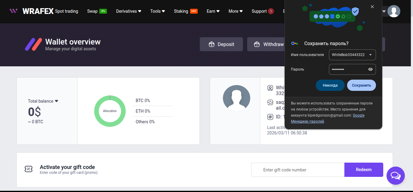The width and height of the screenshot is (413, 192).
Task: Click the account ID hash icon
Action: tap(270, 117)
